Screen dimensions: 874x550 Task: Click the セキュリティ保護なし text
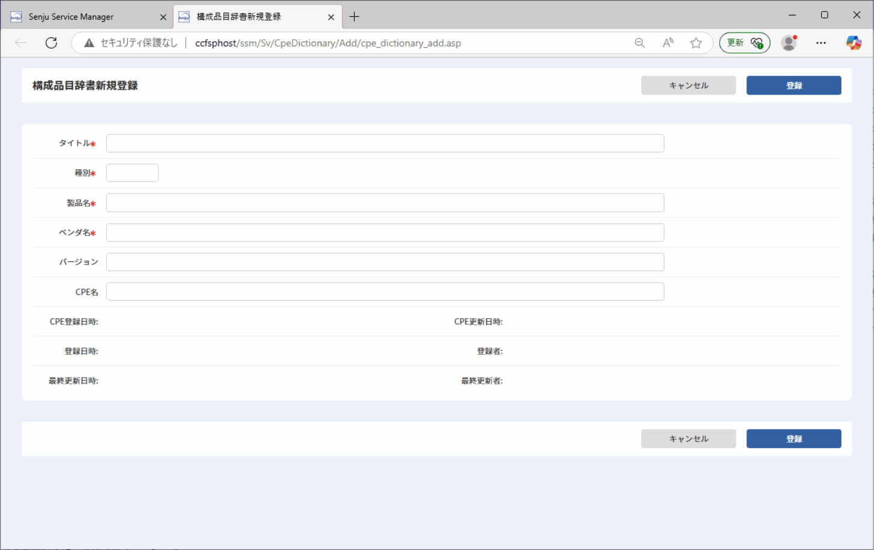pyautogui.click(x=139, y=43)
